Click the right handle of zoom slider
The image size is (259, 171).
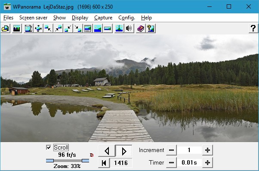point(85,161)
